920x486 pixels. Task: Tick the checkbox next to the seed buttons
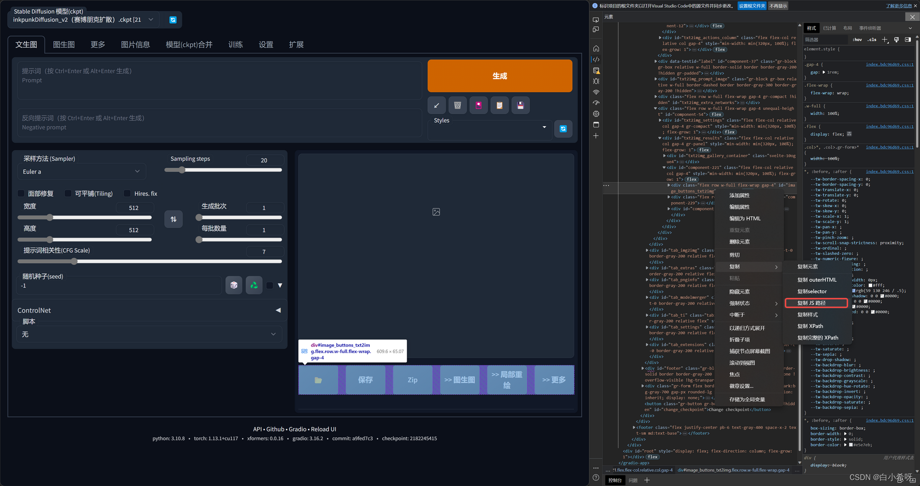pos(270,285)
